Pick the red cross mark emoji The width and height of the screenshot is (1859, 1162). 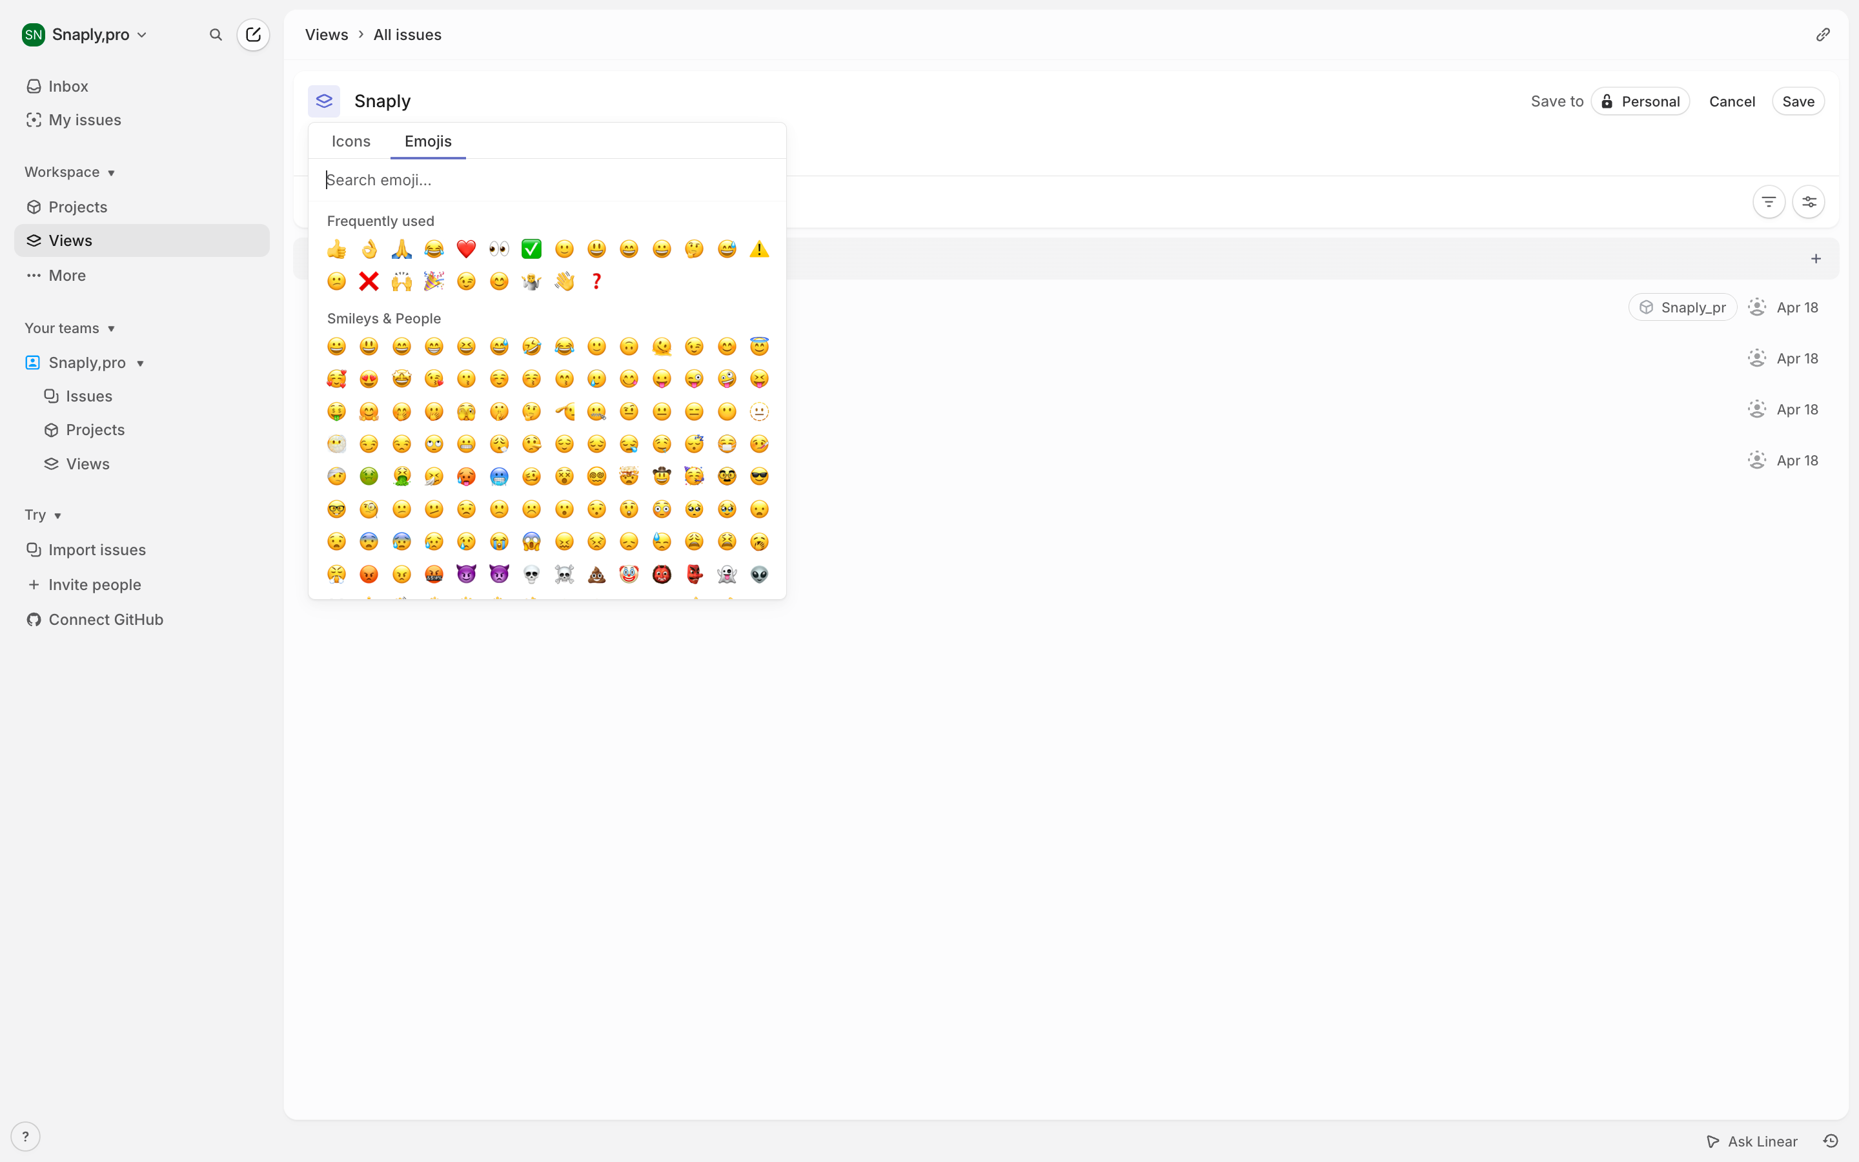[369, 281]
